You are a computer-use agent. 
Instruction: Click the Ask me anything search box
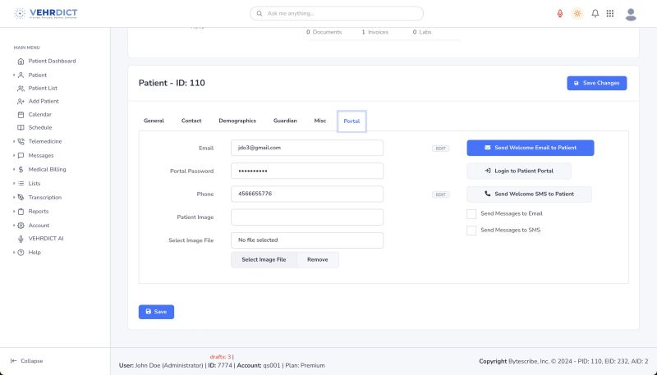(337, 13)
